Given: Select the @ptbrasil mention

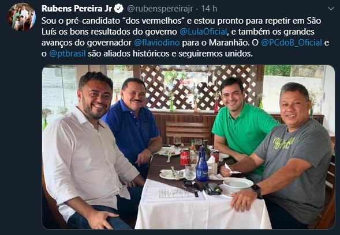Looking at the screenshot, I should pos(68,54).
